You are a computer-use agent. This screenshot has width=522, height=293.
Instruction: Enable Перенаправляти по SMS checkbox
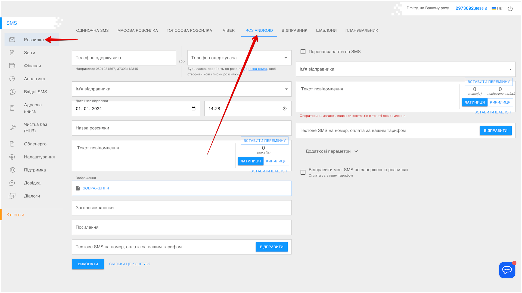[x=303, y=52]
